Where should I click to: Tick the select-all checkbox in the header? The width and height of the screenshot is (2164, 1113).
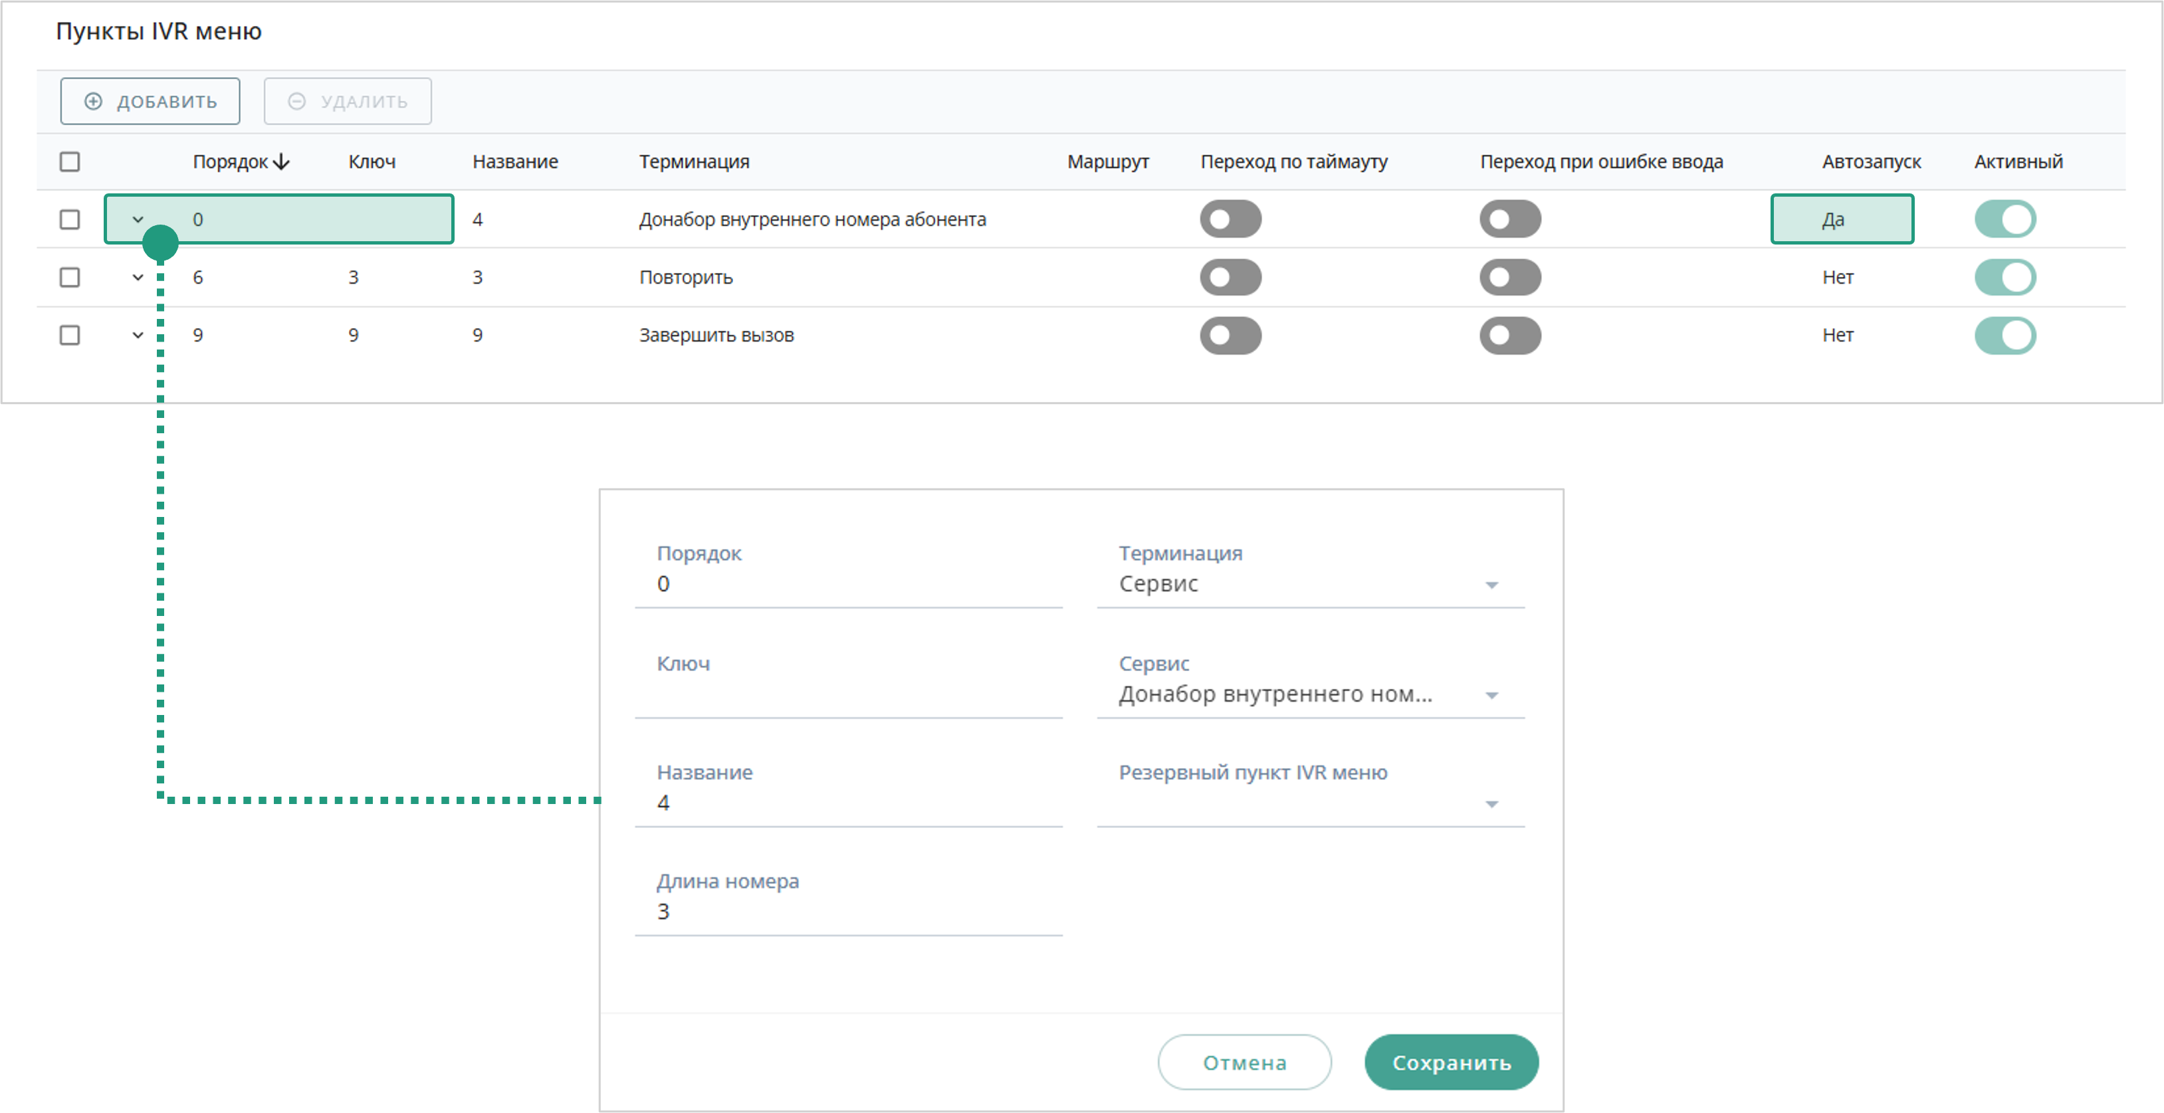tap(70, 161)
